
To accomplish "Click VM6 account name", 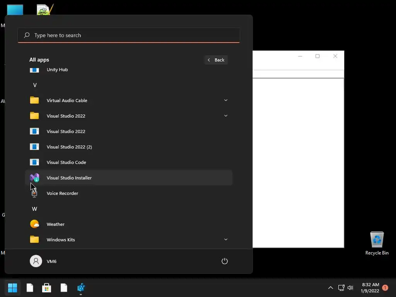I will (51, 261).
